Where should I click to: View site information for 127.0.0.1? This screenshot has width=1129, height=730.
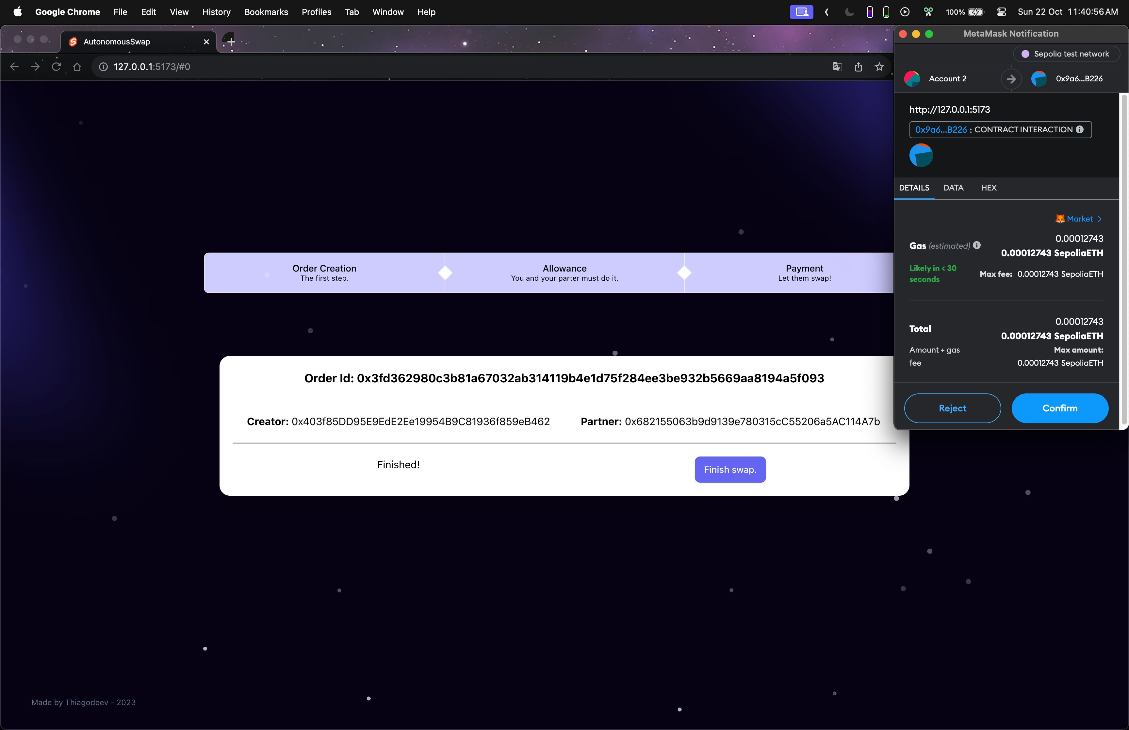point(103,67)
